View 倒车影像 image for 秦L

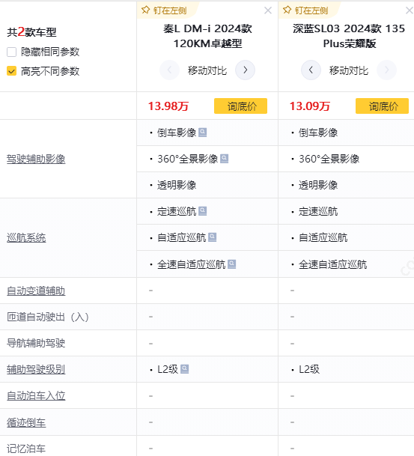click(203, 133)
